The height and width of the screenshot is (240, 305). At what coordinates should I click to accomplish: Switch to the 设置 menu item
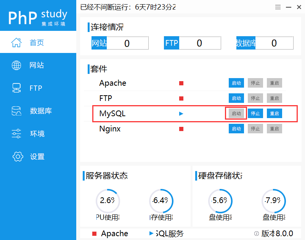point(38,157)
